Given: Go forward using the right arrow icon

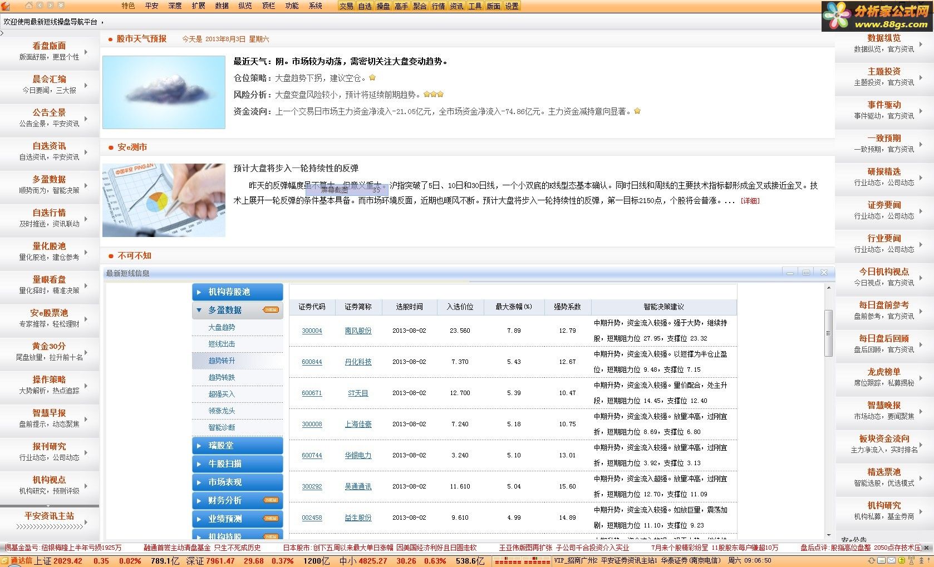Looking at the screenshot, I should (50, 5).
